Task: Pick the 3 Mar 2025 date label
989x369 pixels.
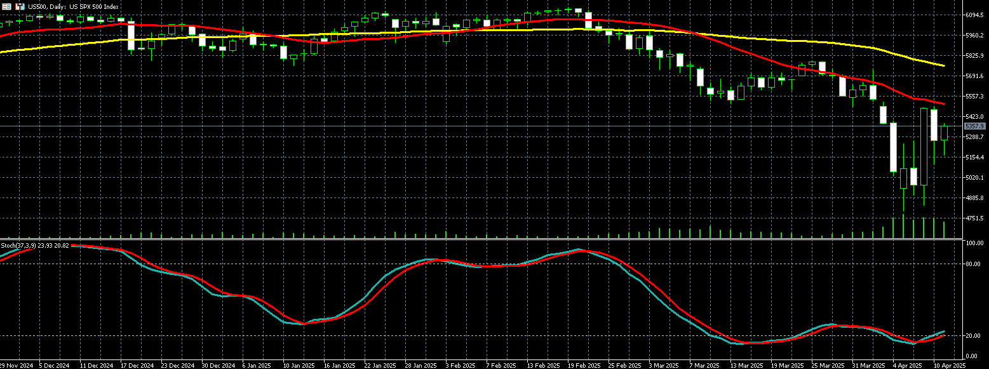Action: 663,365
